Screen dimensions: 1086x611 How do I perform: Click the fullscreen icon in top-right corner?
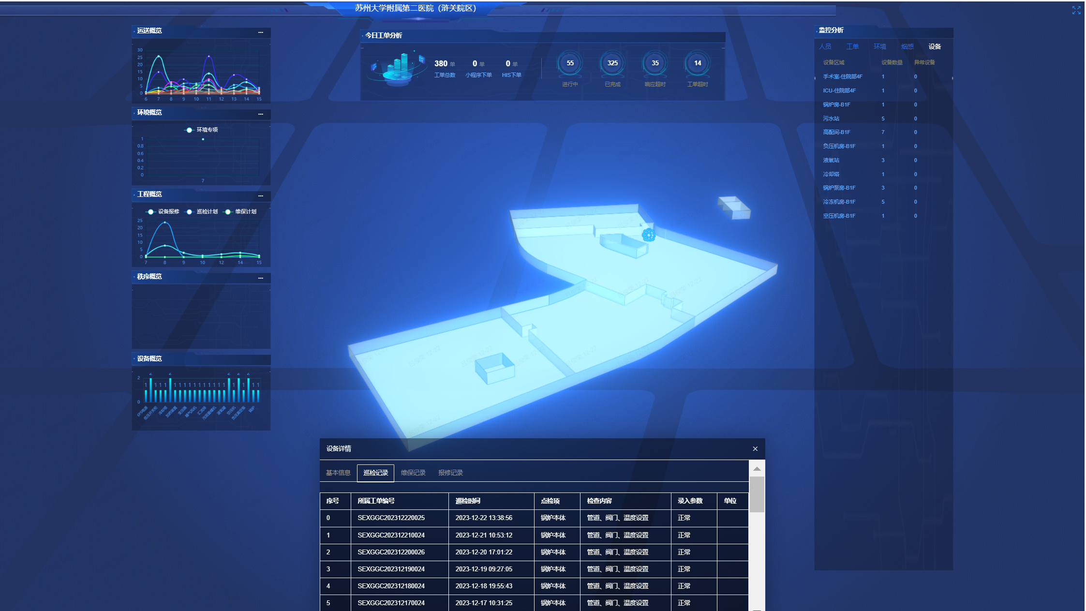[1076, 10]
